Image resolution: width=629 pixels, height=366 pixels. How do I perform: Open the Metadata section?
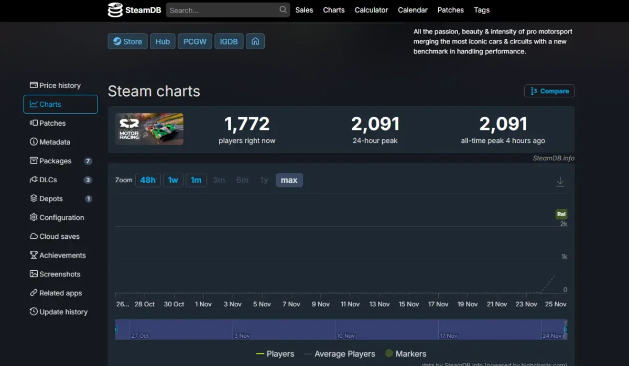[55, 142]
